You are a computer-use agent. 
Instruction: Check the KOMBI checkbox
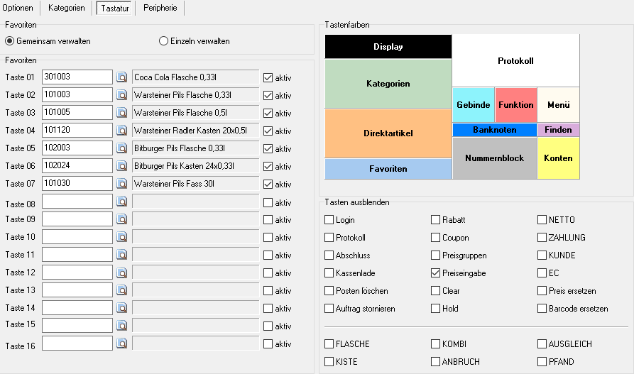435,344
